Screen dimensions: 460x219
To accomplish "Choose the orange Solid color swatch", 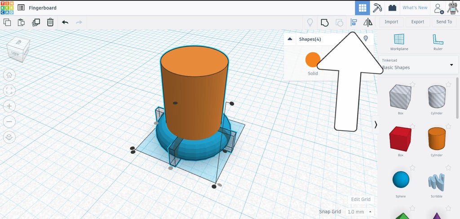I will pyautogui.click(x=313, y=60).
